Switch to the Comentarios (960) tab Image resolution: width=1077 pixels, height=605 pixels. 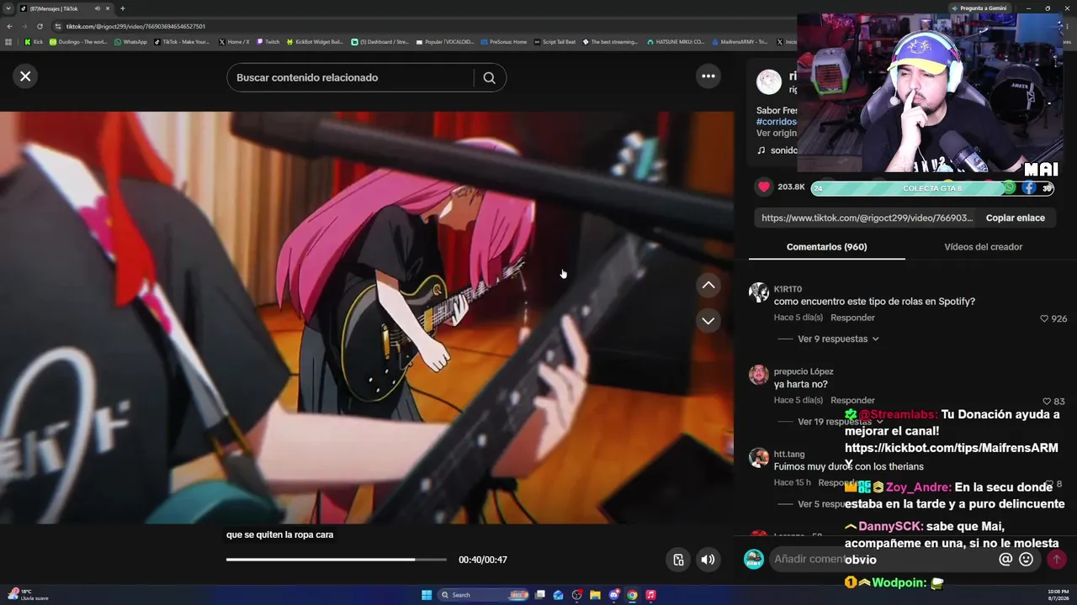pyautogui.click(x=826, y=247)
